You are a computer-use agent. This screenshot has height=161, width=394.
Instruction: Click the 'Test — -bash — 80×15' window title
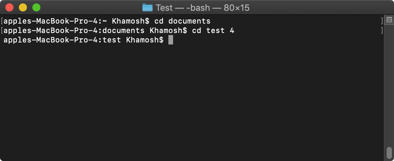click(202, 8)
